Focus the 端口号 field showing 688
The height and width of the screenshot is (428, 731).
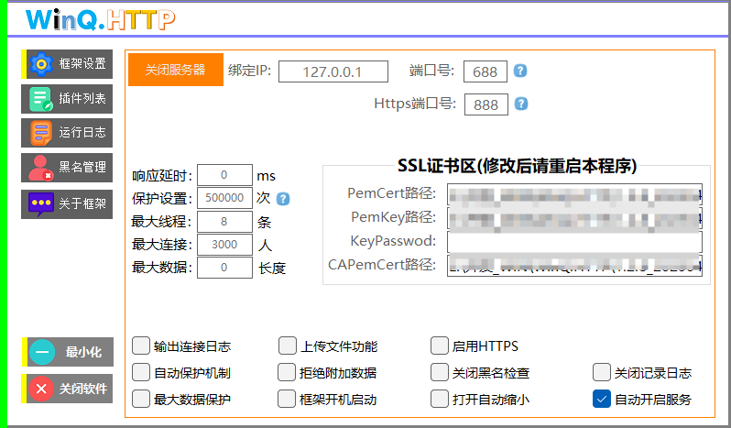tap(486, 71)
